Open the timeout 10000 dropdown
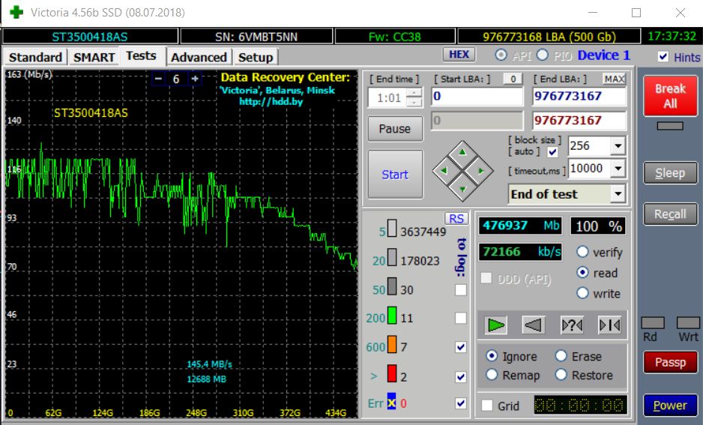The height and width of the screenshot is (425, 703). pyautogui.click(x=618, y=169)
